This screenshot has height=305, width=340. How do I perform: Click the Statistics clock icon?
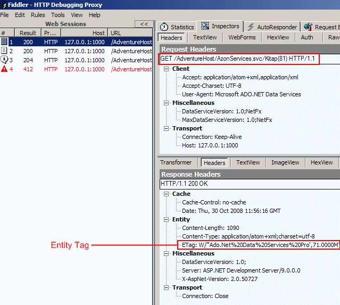tap(164, 27)
